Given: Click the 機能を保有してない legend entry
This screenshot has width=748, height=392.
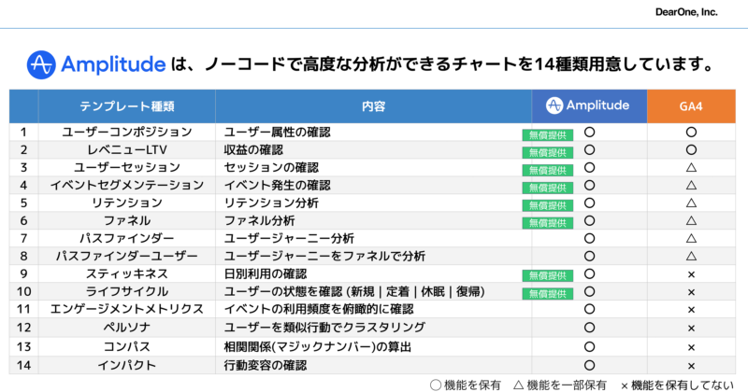Looking at the screenshot, I should [677, 385].
